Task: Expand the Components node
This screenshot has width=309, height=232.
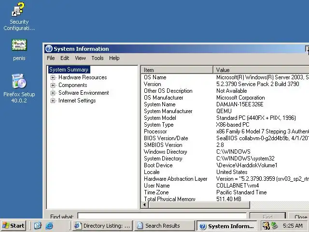Action: coord(53,85)
